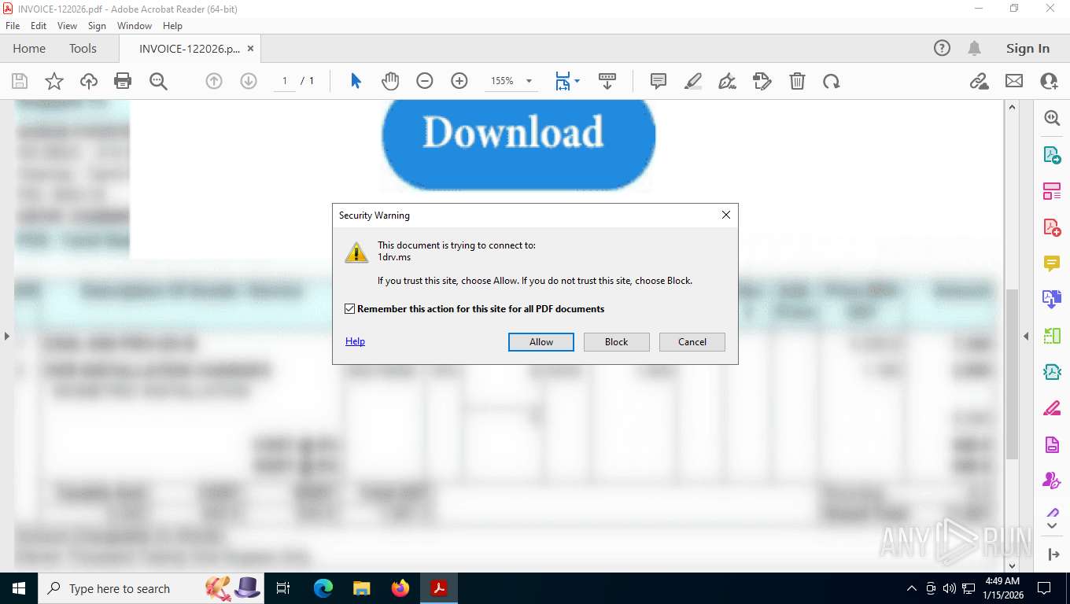Click Allow in Security Warning
The width and height of the screenshot is (1070, 604).
[x=541, y=342]
